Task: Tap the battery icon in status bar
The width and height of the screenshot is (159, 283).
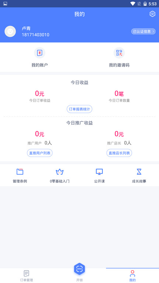Action: [x=145, y=4]
